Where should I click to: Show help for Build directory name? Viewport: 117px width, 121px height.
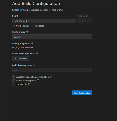[34, 65]
